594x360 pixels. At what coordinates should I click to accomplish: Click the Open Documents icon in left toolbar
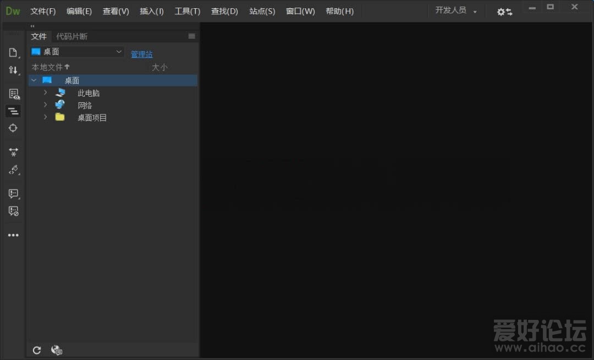[x=13, y=53]
